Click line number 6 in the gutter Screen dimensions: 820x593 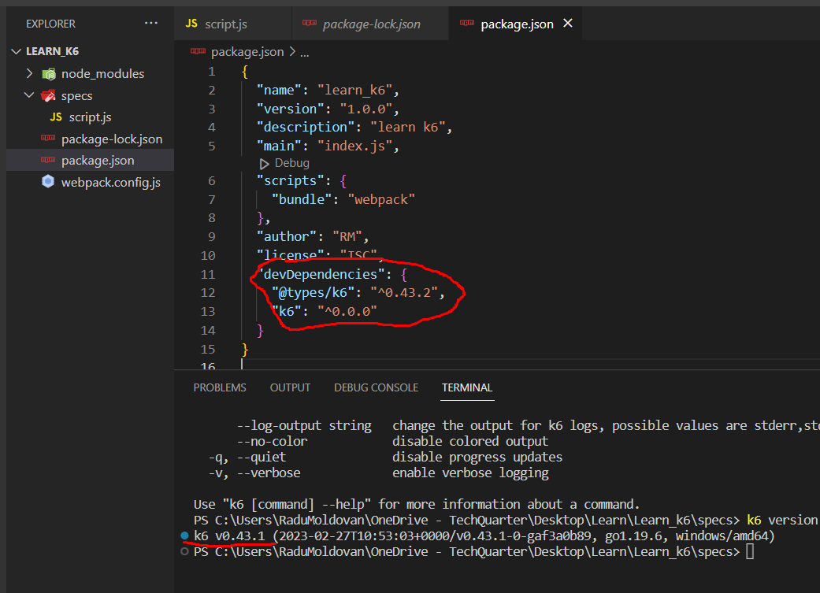[x=211, y=181]
